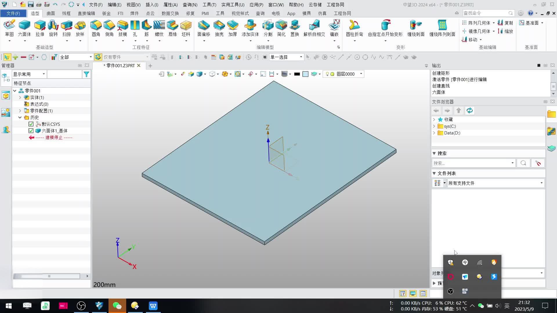The image size is (557, 313).
Task: Click the 简化 simplify tool
Action: [x=281, y=28]
